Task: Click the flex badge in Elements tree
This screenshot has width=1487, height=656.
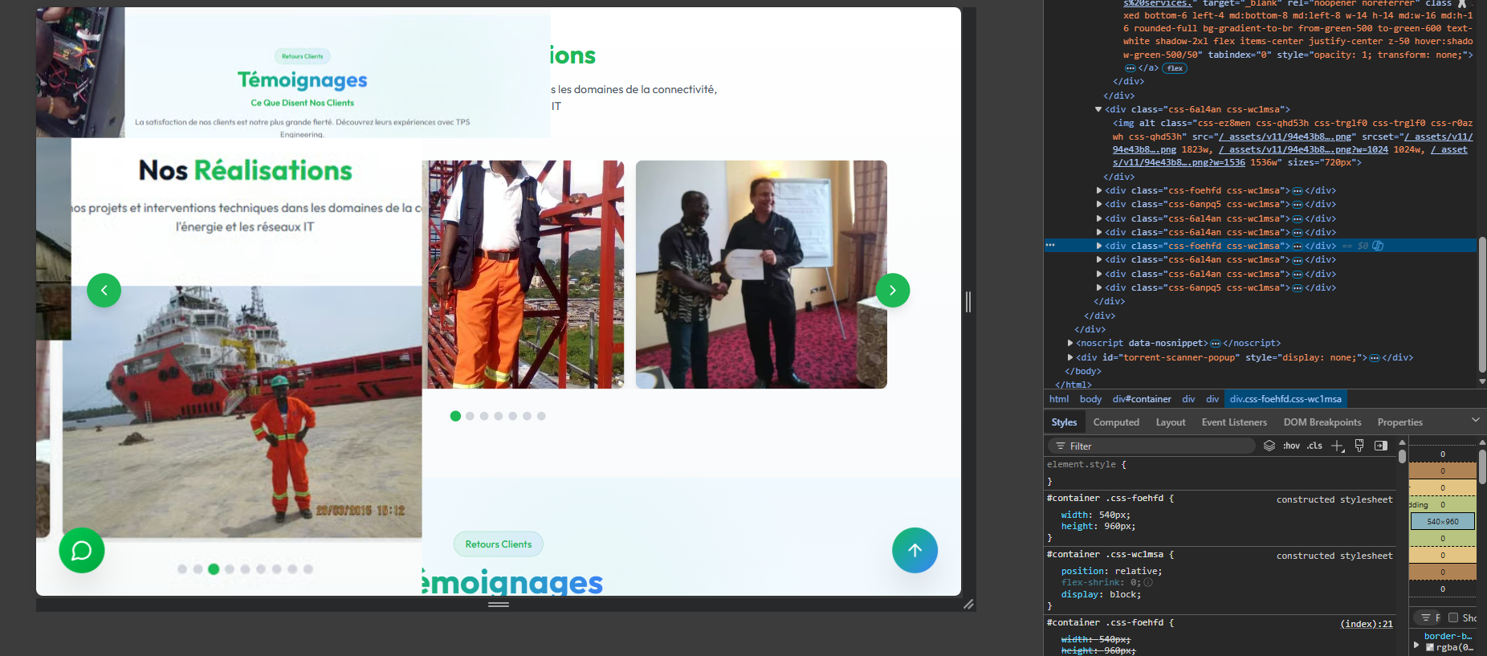Action: (x=1175, y=68)
